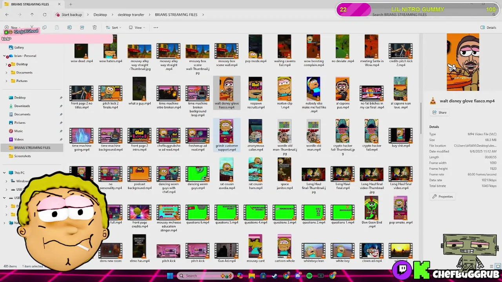Select Don Goon Bird .mp4 file
502x282 pixels.
371,212
